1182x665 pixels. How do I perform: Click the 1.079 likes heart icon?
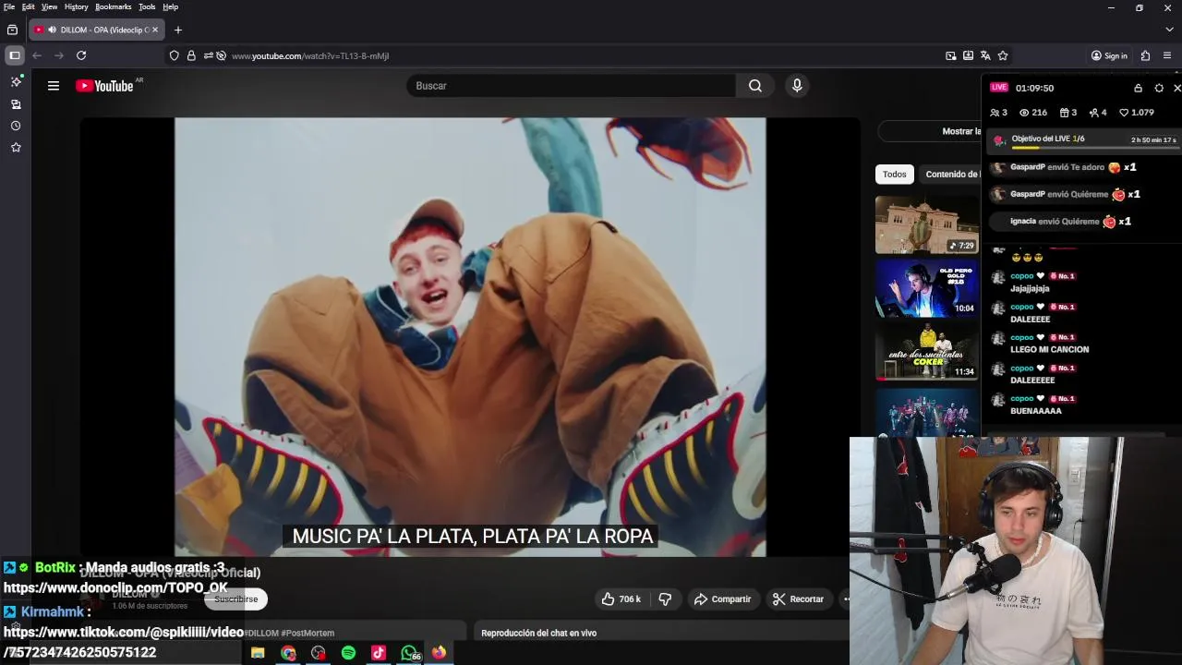[x=1124, y=113]
